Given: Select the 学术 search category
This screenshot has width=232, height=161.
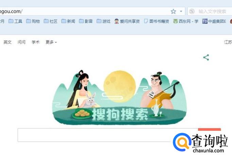Looking at the screenshot, I should [x=35, y=42].
